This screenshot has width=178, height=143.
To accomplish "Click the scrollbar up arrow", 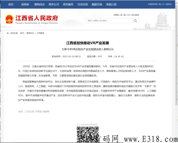I will [176, 3].
